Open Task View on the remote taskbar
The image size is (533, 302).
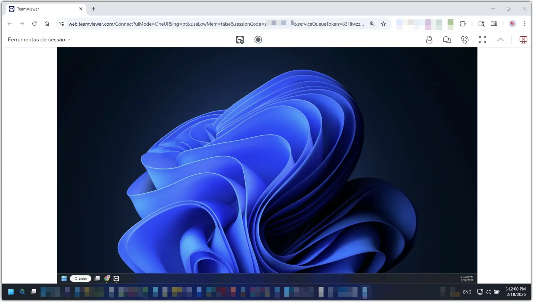click(x=97, y=278)
